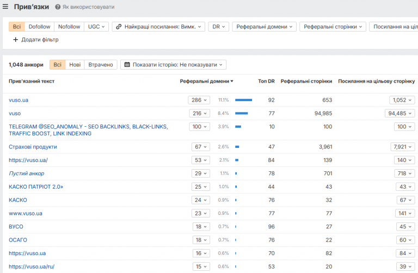Open https://vuso.ua/ru/ anchor link
Screen dimensions: 418x273
point(32,266)
